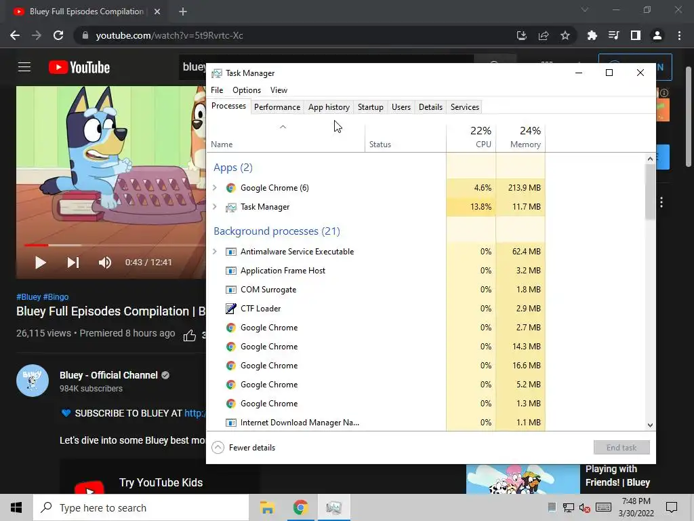Select Google Chrome process using 14.3 MB
The height and width of the screenshot is (521, 694).
coord(376,347)
